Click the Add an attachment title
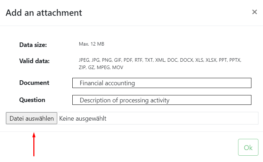This screenshot has height=162, width=263. click(44, 13)
